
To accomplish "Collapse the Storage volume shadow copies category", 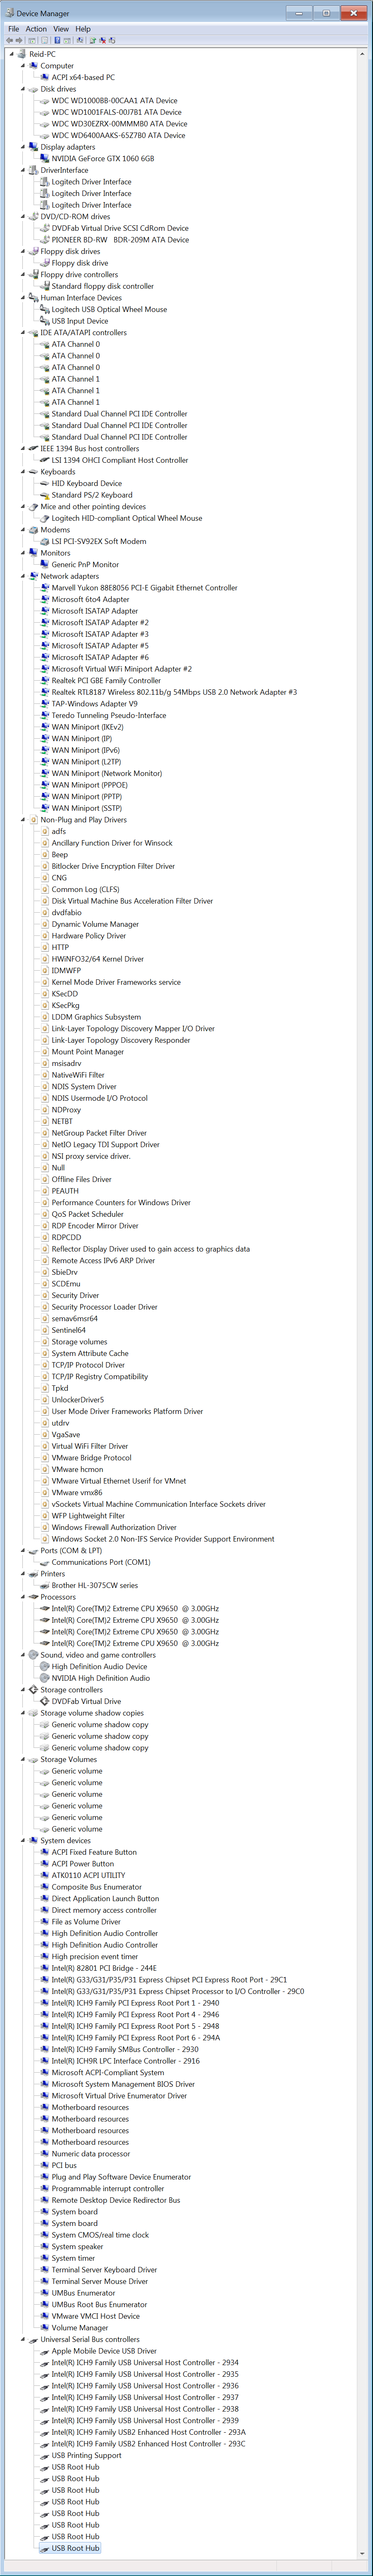I will (x=23, y=1713).
